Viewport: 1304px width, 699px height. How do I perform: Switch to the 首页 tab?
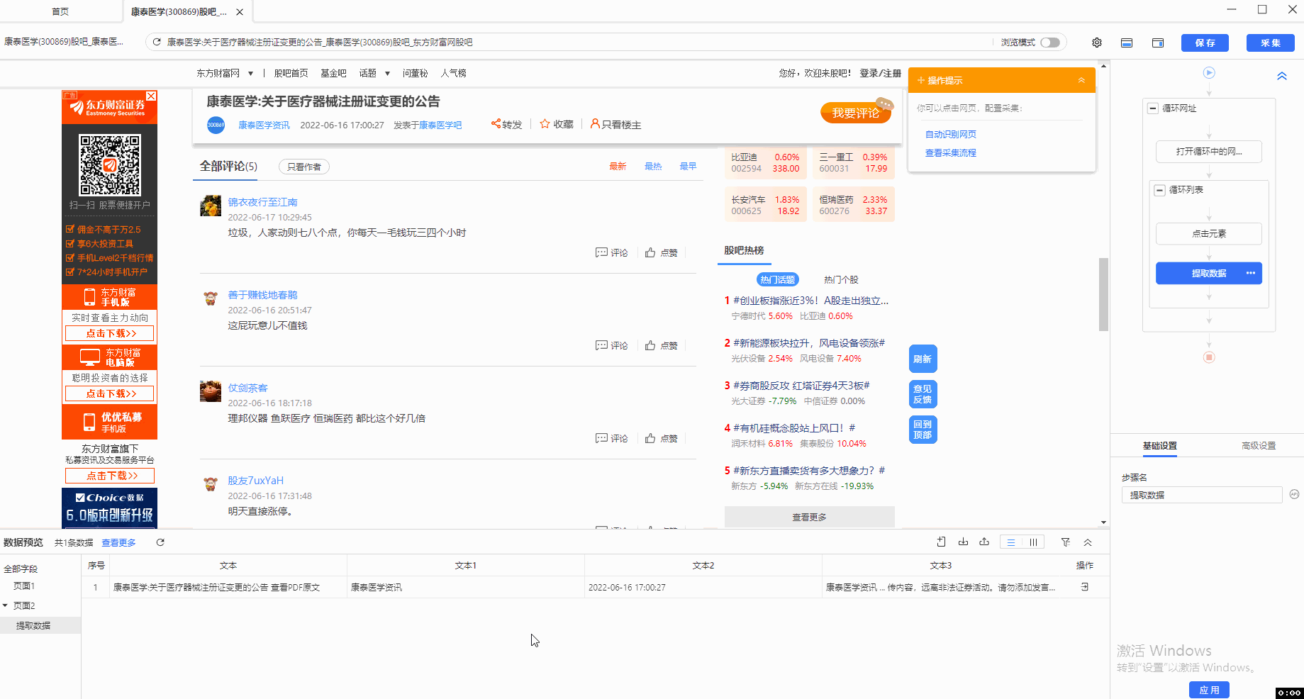click(60, 12)
